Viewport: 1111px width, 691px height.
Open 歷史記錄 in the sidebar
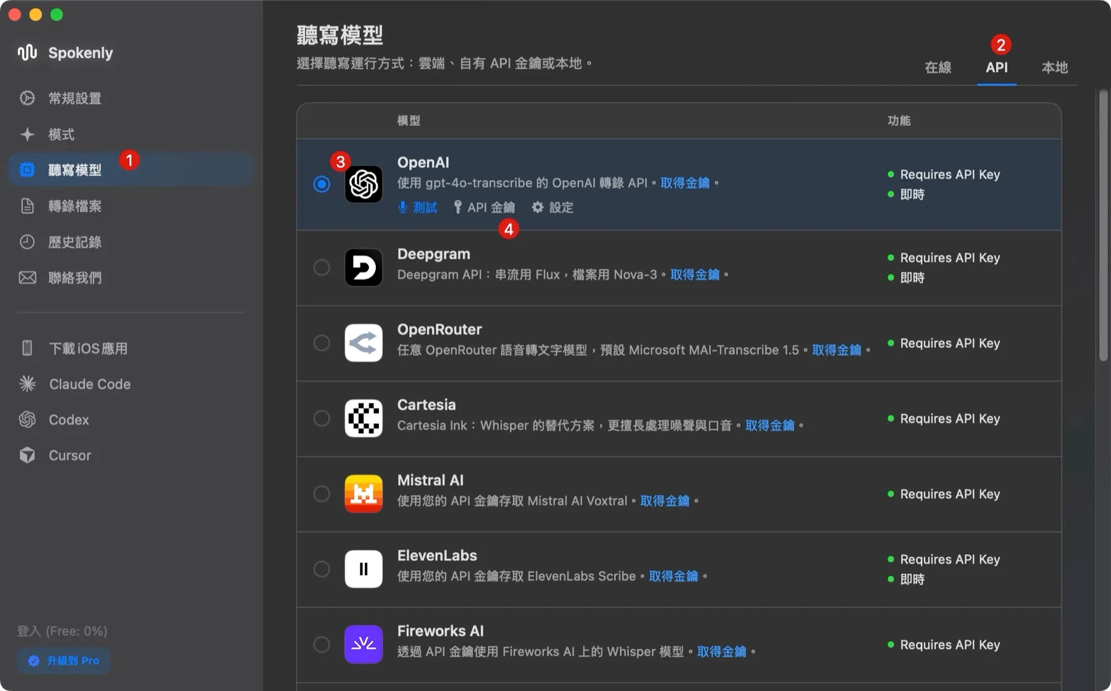point(131,242)
